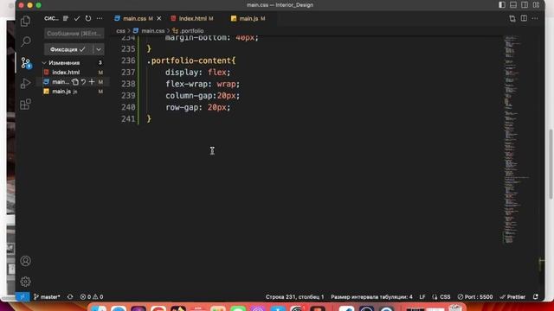This screenshot has height=311, width=554.
Task: Open the notifications bell in status bar
Action: point(536,297)
